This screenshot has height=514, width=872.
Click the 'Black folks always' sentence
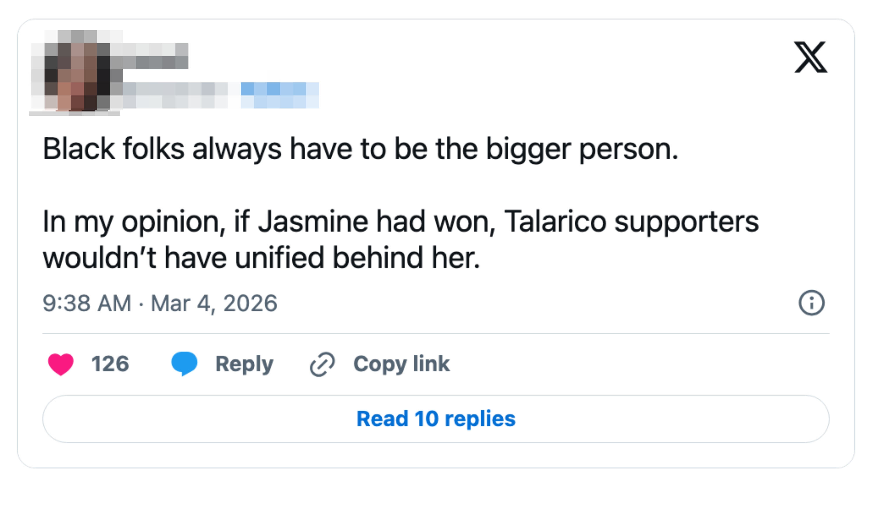pyautogui.click(x=360, y=149)
